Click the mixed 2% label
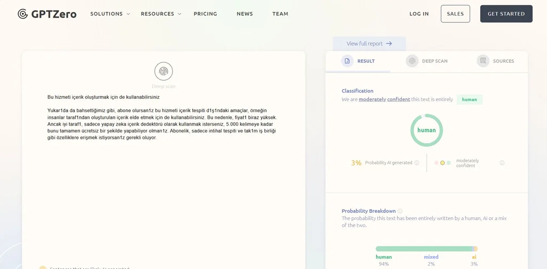Viewport: 547px width, 269px height. (x=431, y=260)
